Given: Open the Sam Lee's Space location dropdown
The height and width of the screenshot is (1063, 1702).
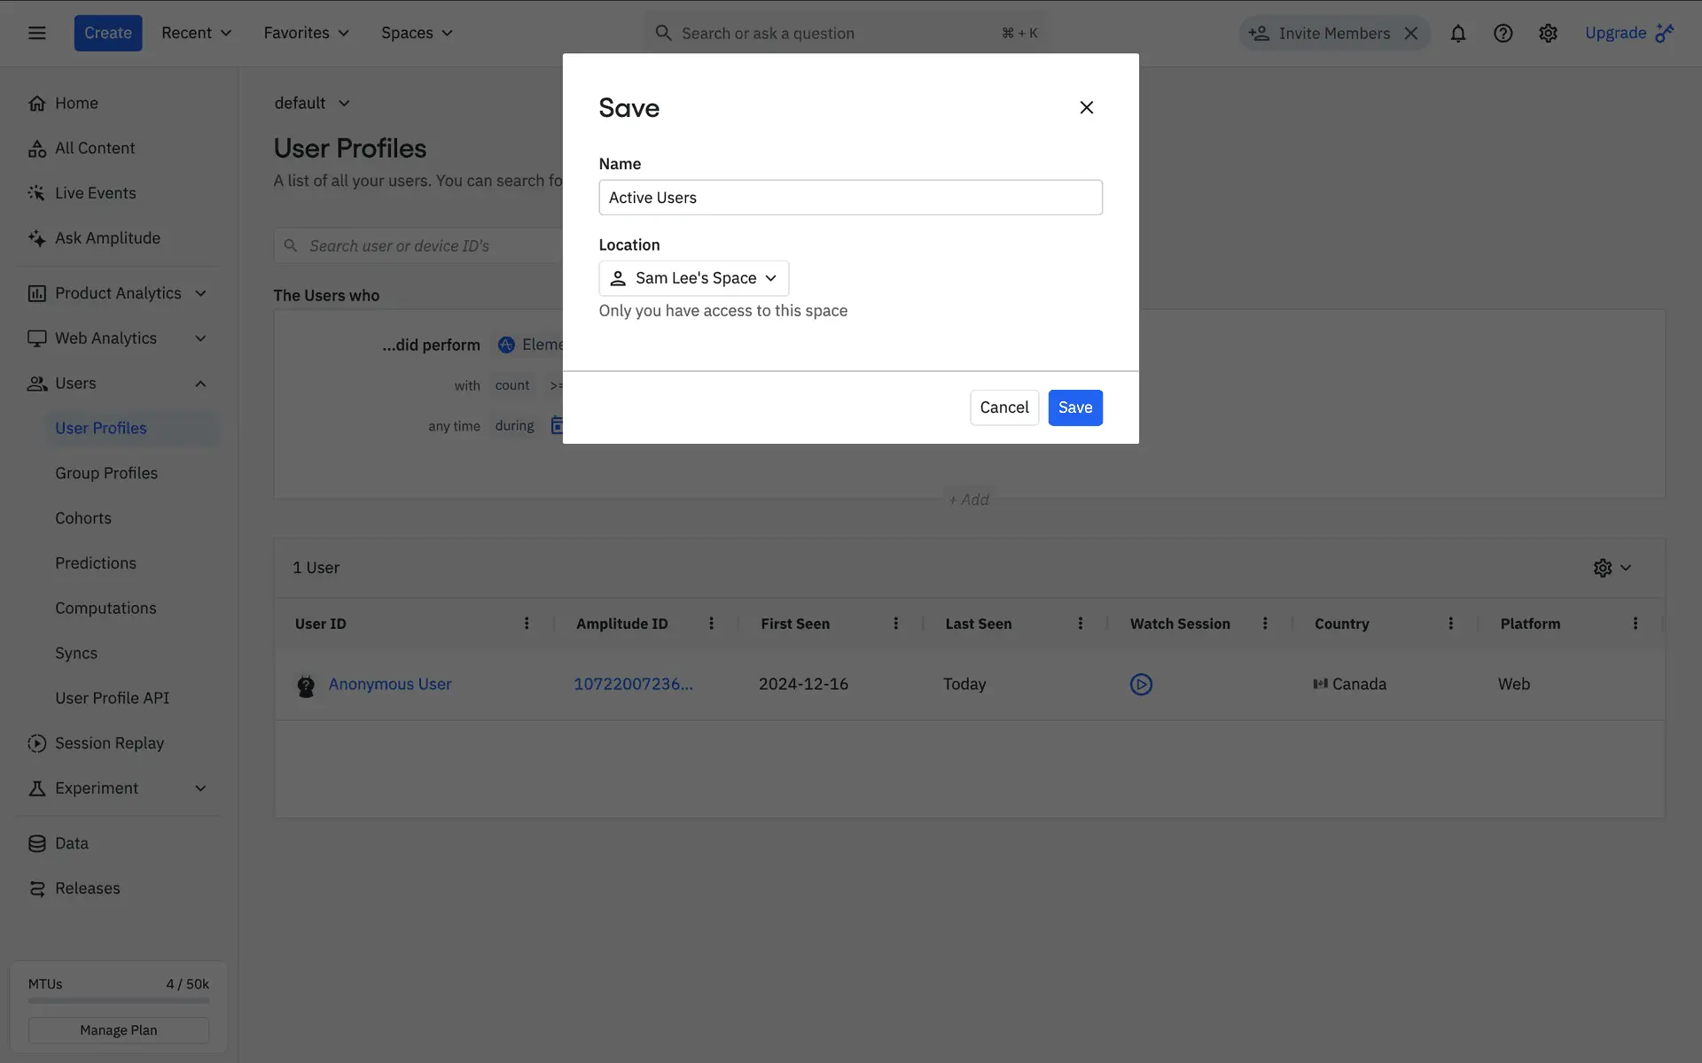Looking at the screenshot, I should (x=693, y=278).
